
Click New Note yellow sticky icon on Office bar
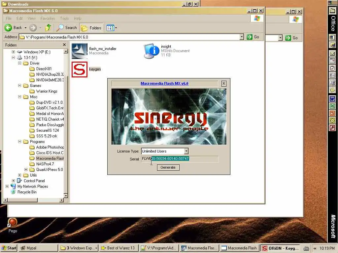point(332,90)
